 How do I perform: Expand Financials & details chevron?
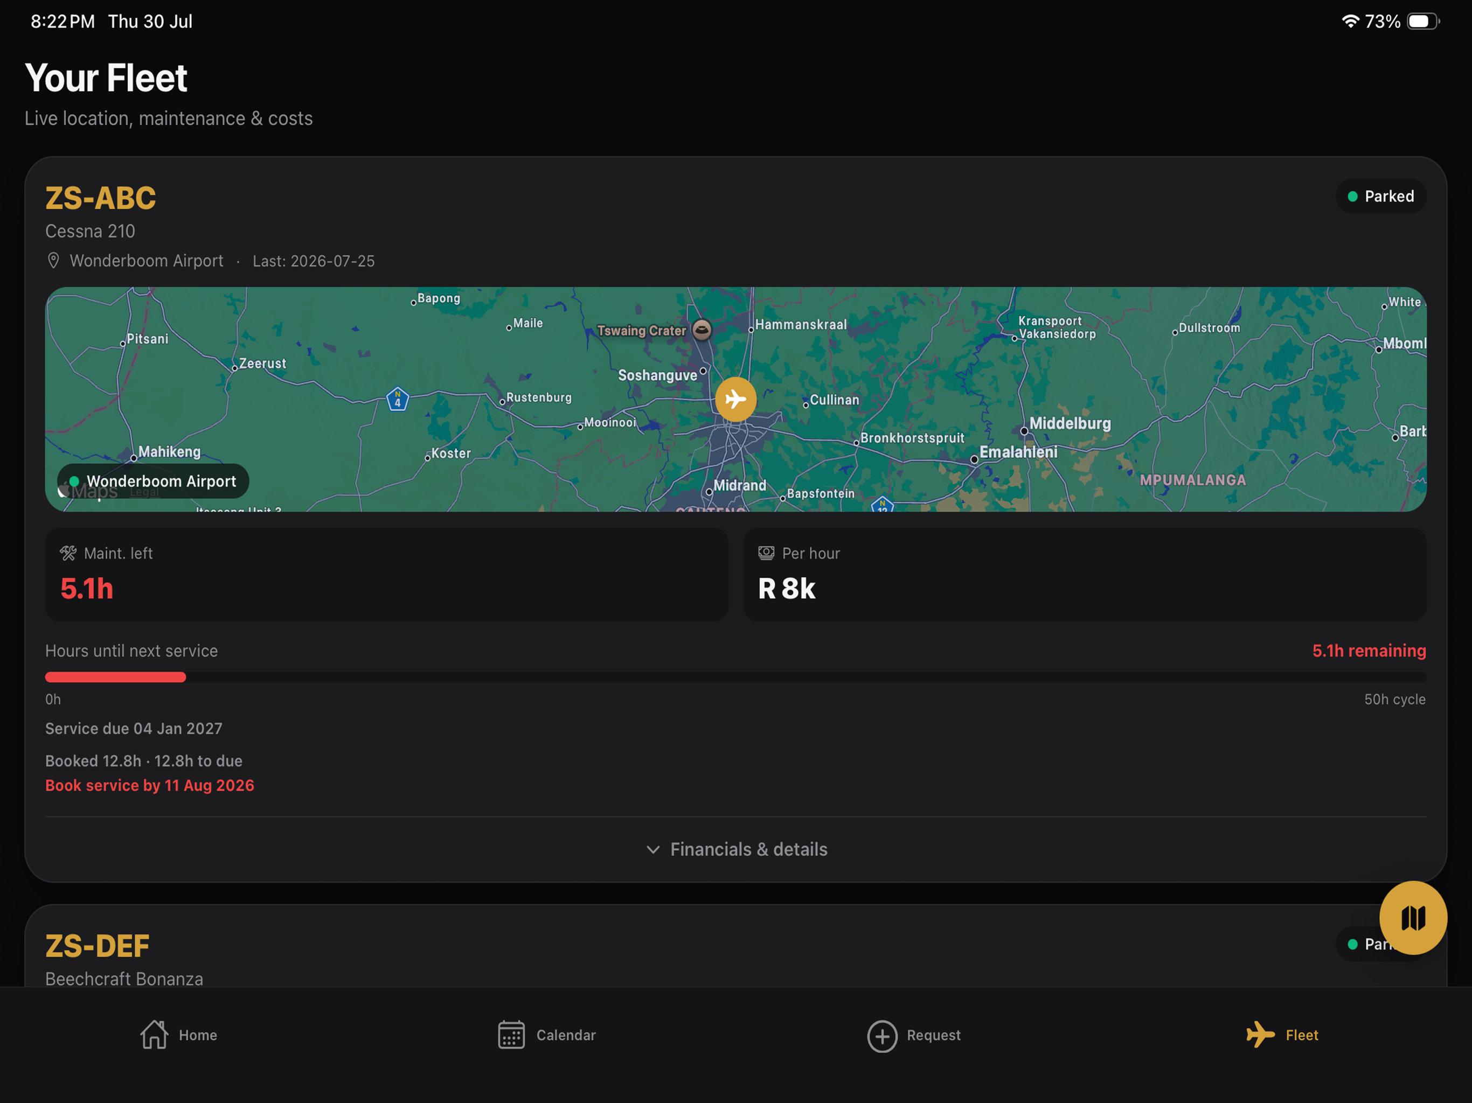click(x=653, y=849)
